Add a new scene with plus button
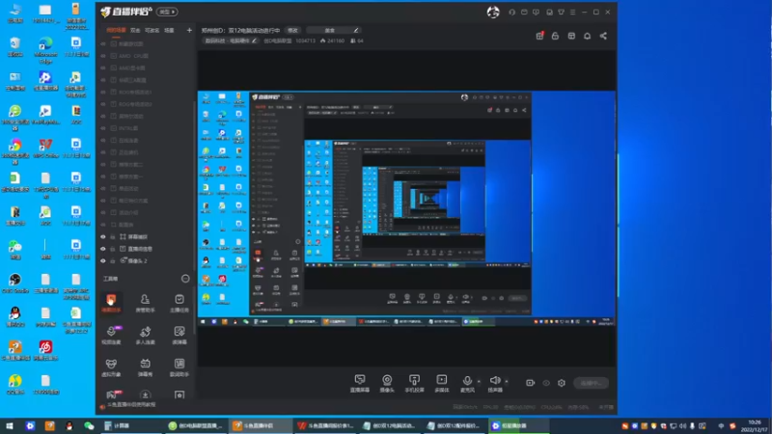 pyautogui.click(x=188, y=31)
